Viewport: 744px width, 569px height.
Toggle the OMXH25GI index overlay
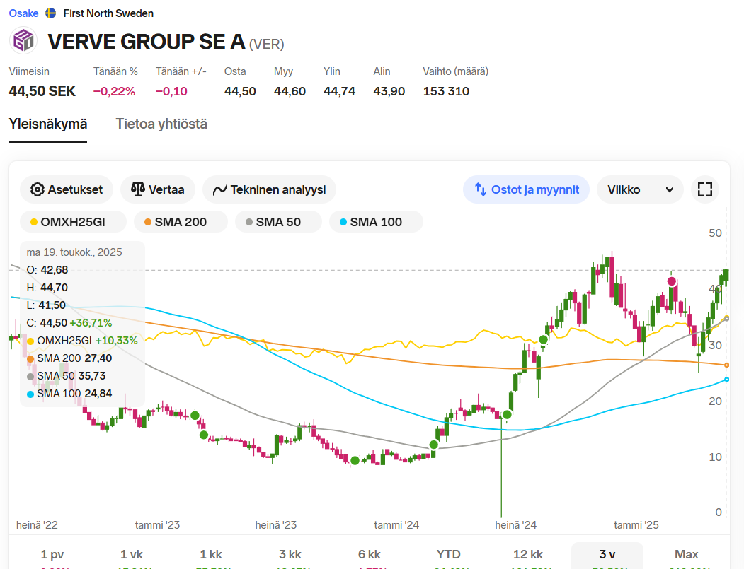[x=73, y=222]
